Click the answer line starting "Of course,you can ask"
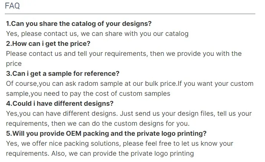This screenshot has width=265, height=162. coord(130,84)
